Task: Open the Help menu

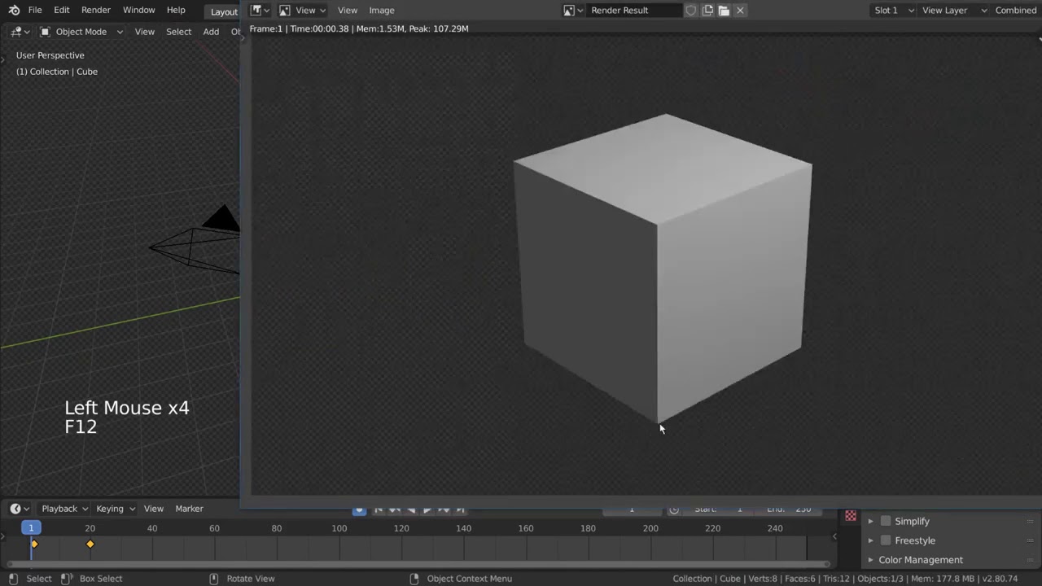Action: (x=176, y=10)
